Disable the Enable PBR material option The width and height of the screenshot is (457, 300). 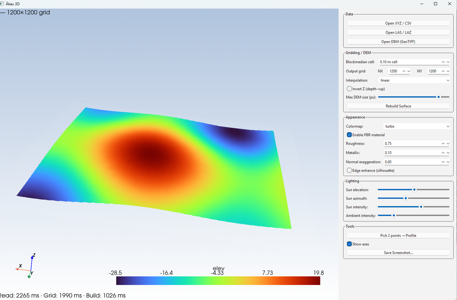point(349,135)
